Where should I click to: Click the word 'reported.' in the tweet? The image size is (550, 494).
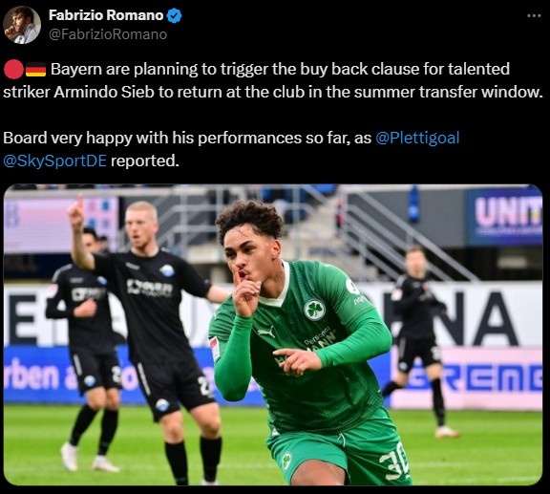coord(145,161)
